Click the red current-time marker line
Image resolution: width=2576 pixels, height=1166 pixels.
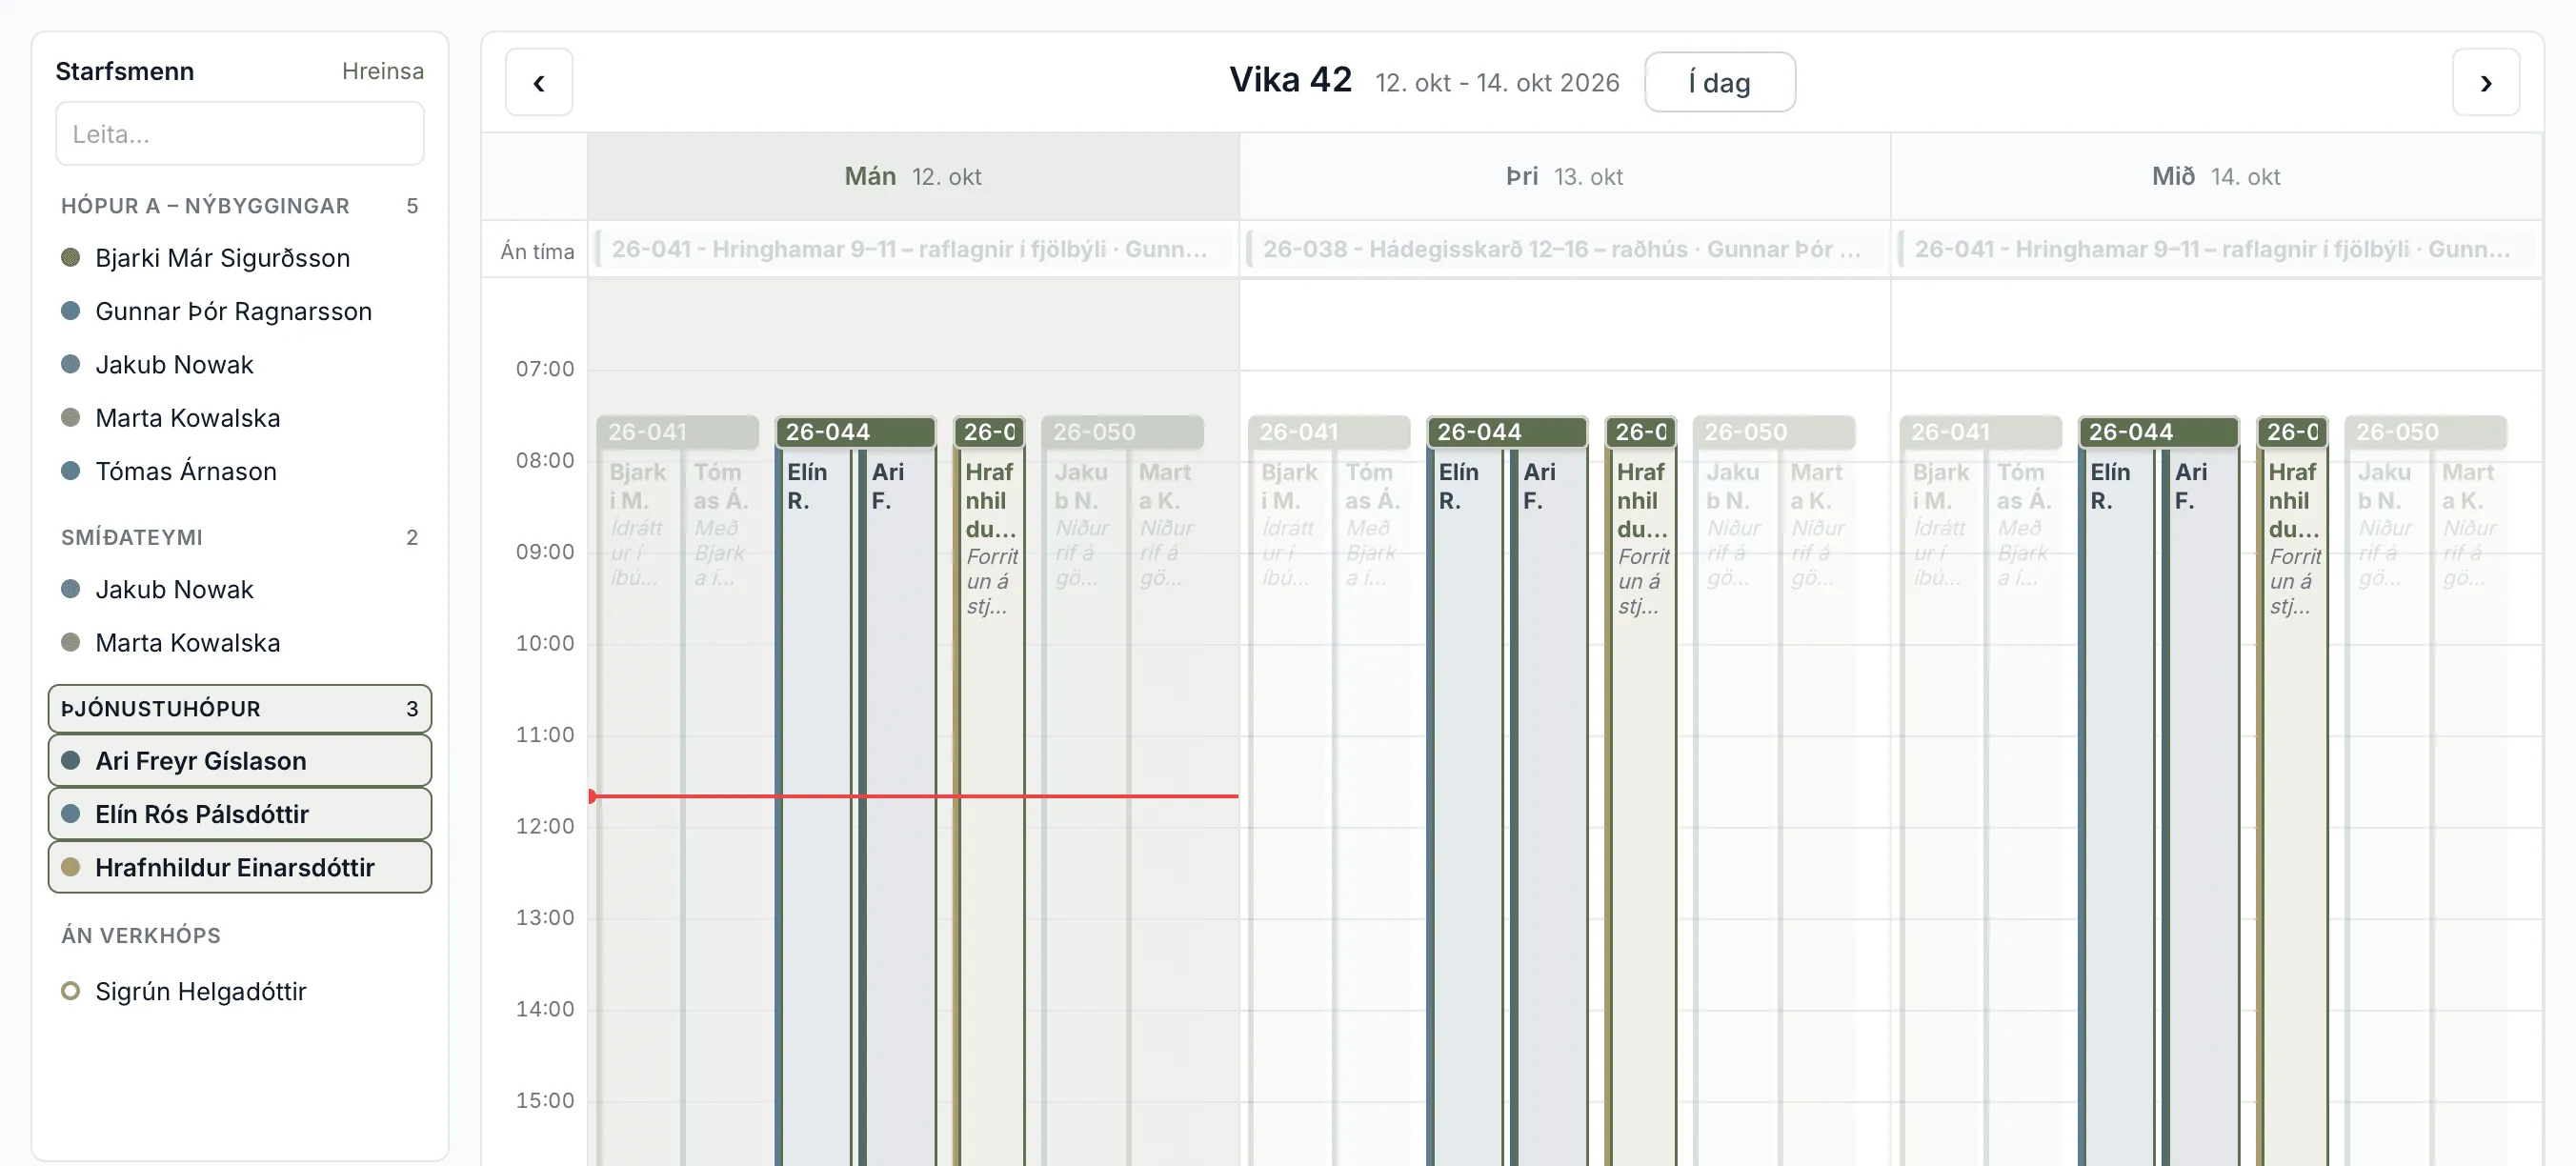[913, 796]
